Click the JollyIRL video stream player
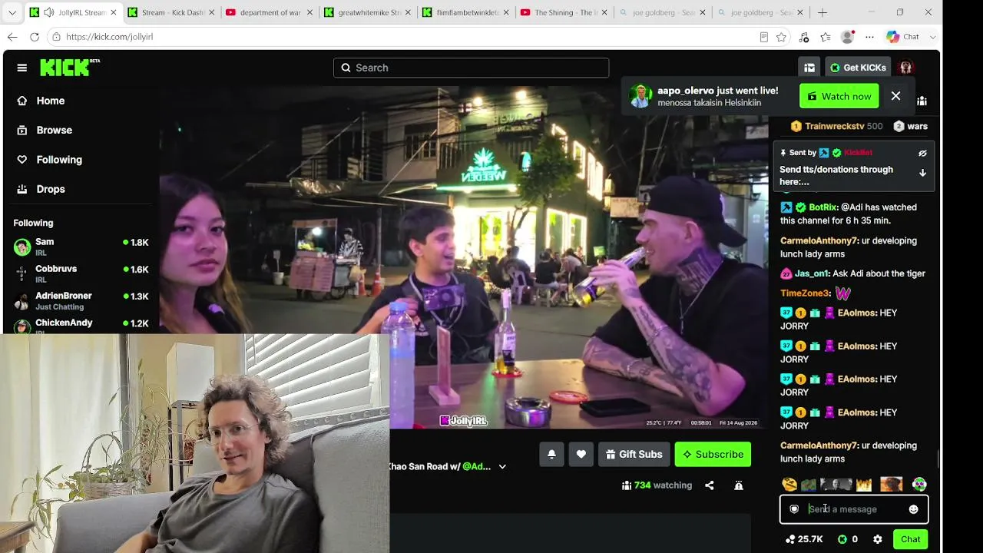Screen dimensions: 983x553 [464, 257]
